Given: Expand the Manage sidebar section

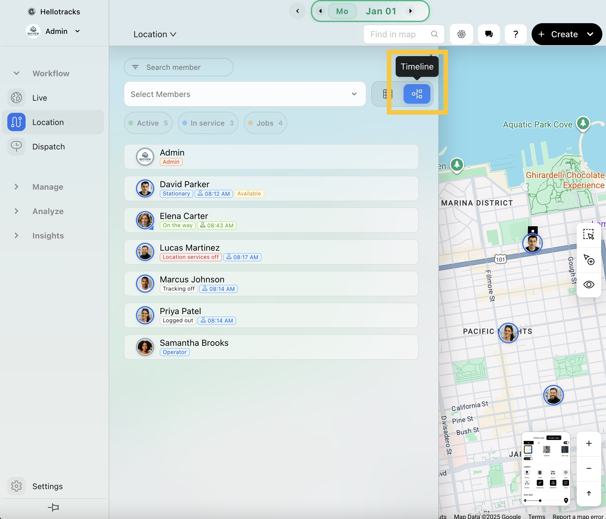Looking at the screenshot, I should point(48,187).
